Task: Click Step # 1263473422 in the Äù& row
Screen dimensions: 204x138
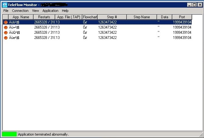Action: (x=107, y=22)
